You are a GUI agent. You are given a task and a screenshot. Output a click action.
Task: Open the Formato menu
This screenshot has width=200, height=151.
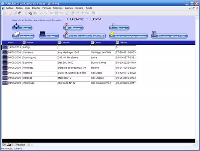tap(47, 8)
